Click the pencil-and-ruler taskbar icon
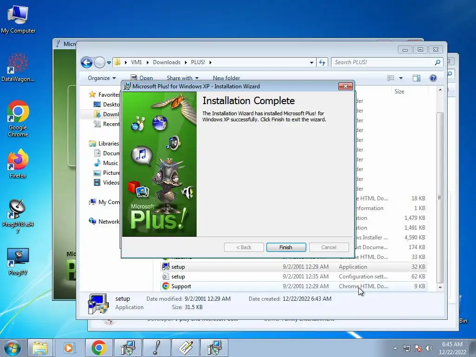This screenshot has width=476, height=357. click(185, 348)
